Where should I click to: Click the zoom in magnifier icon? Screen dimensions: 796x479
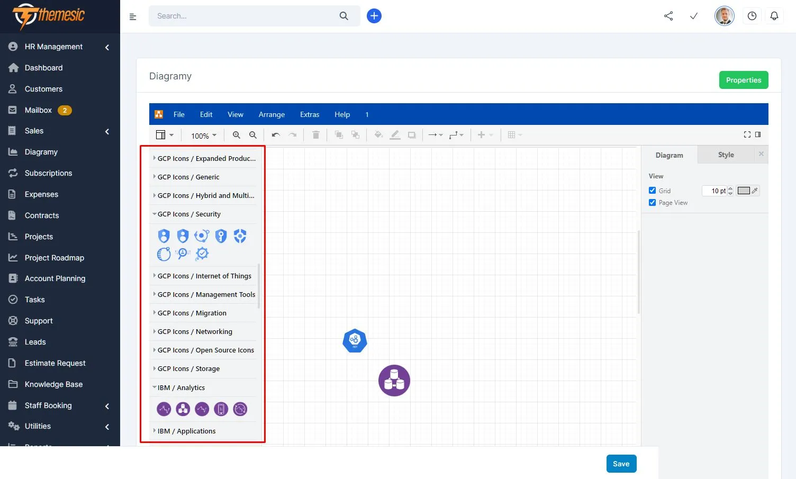(237, 135)
